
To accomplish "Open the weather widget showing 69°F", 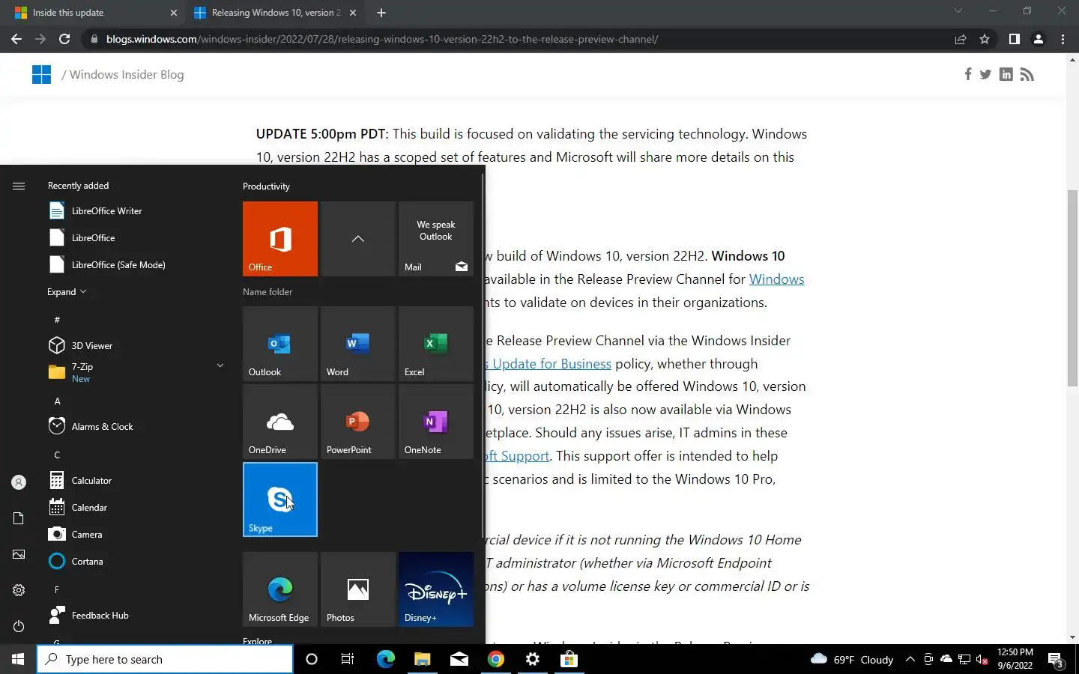I will coord(852,659).
